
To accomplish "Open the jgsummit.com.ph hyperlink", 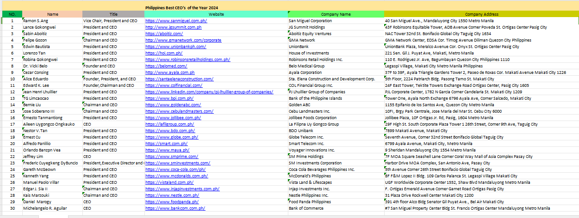I will coord(170,27).
